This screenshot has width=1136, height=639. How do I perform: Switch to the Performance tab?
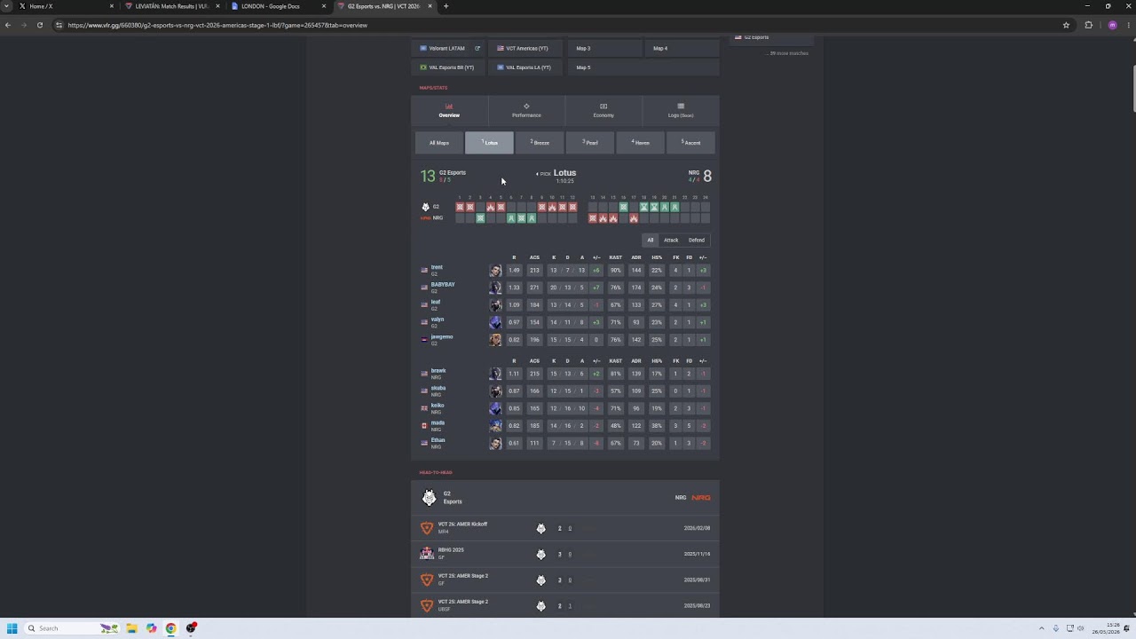[526, 110]
